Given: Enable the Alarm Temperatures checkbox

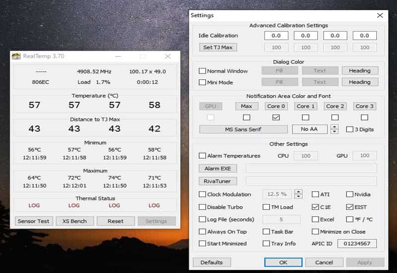Looking at the screenshot, I should click(202, 156).
